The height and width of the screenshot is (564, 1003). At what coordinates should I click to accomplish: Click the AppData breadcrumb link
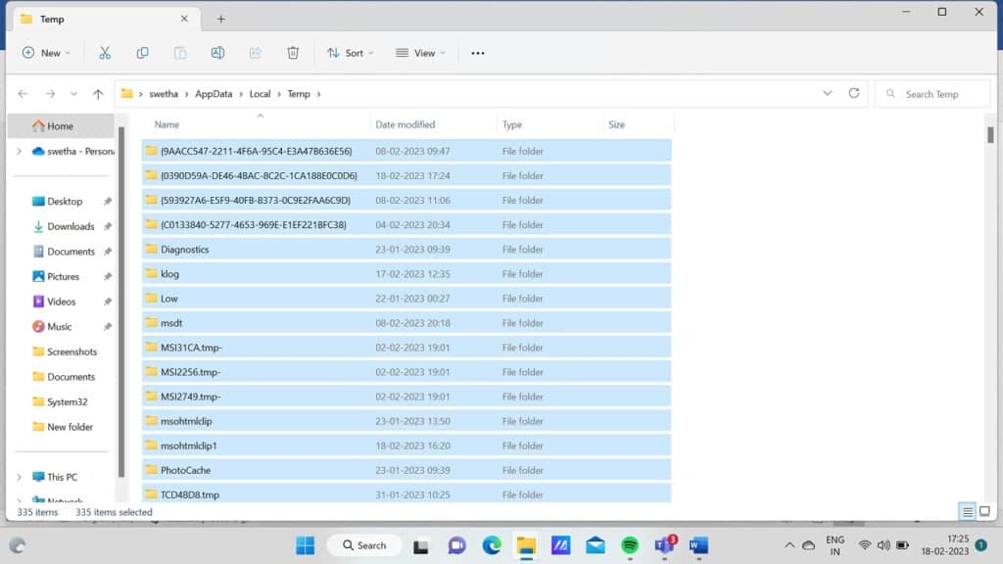click(x=214, y=94)
